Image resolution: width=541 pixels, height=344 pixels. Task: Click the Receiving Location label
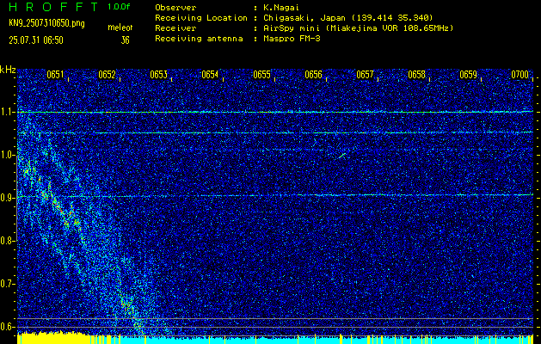[x=201, y=18]
